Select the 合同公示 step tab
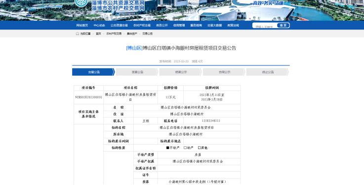Viewport: 364px width, 185px height. [x=224, y=72]
